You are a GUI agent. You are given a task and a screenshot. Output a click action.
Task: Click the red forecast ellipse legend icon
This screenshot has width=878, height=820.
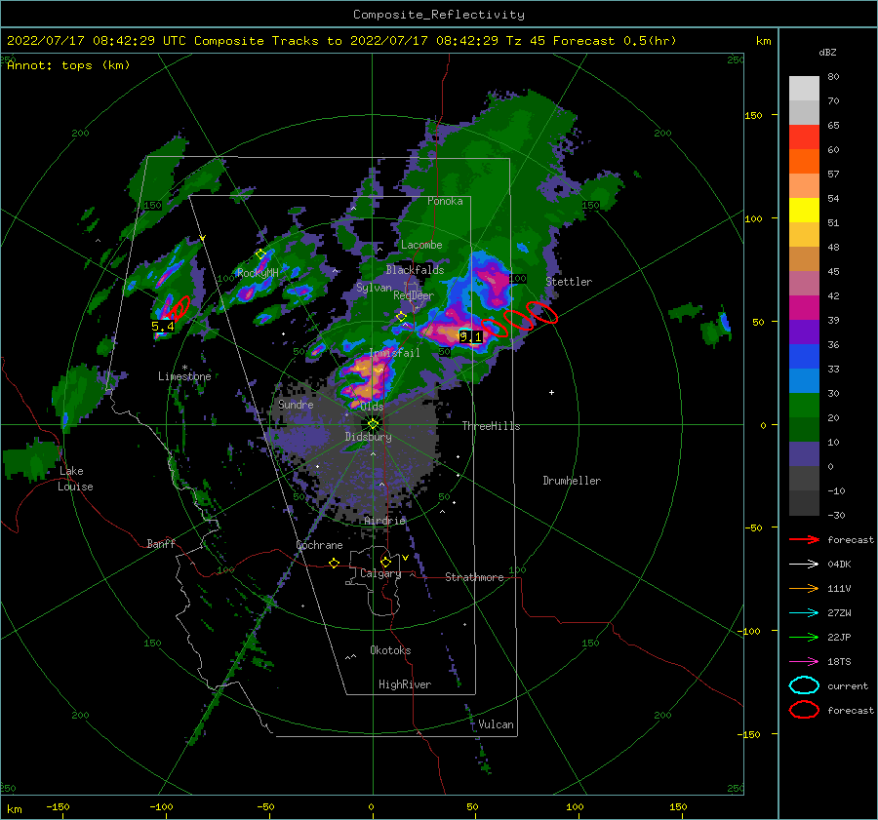click(804, 710)
